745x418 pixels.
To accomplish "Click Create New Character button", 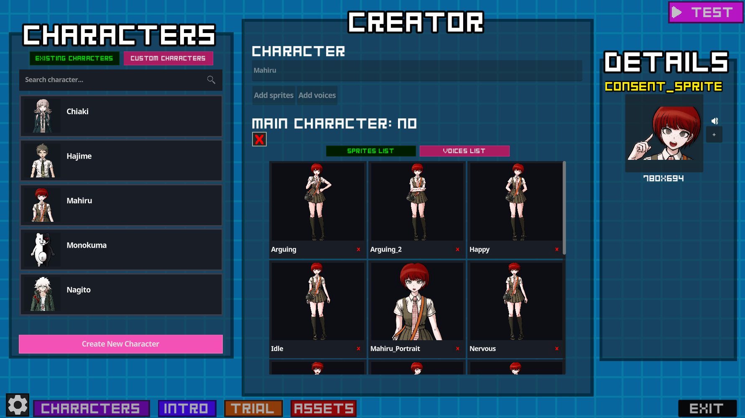I will (121, 344).
